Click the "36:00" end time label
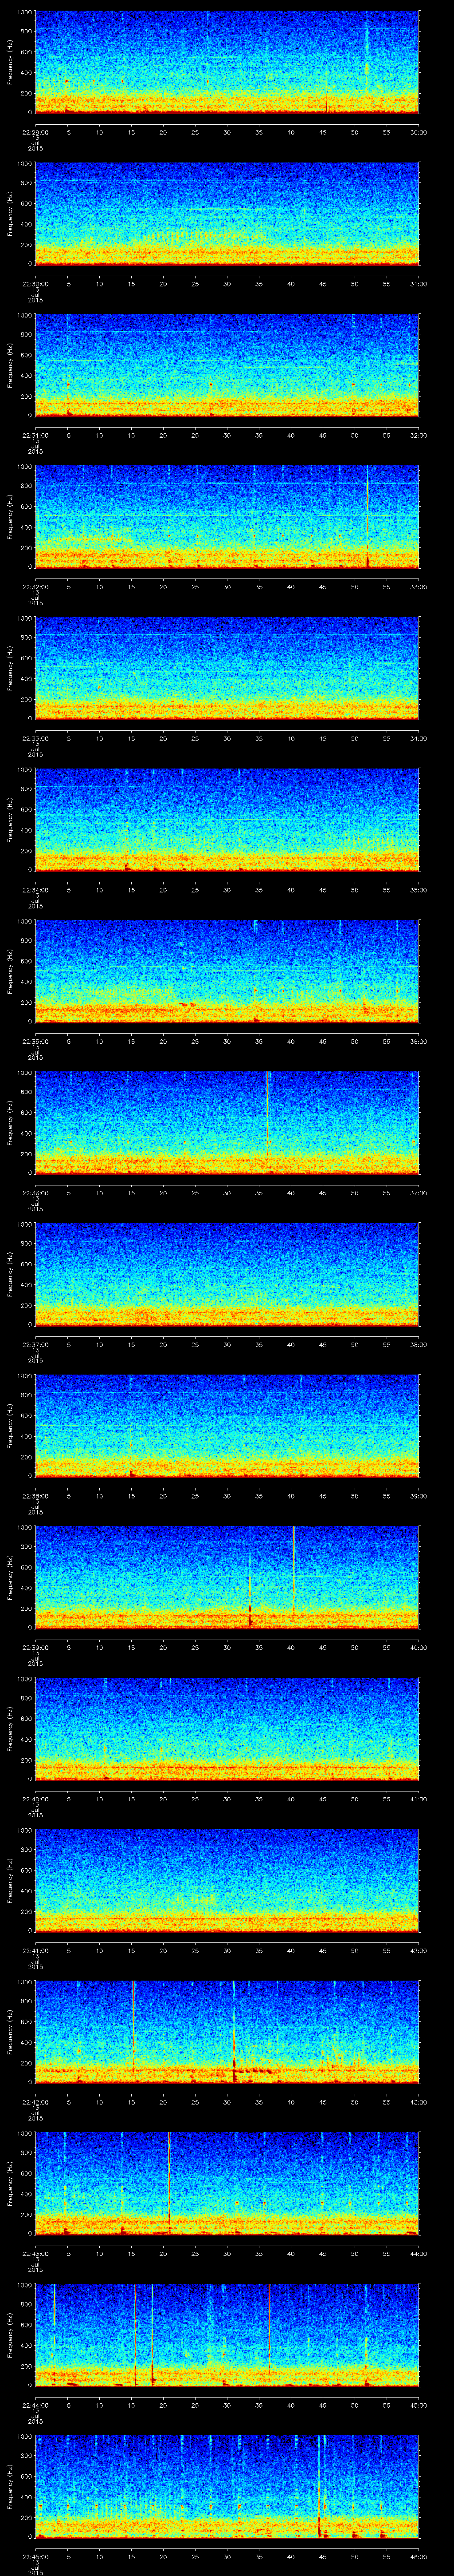 click(418, 1041)
